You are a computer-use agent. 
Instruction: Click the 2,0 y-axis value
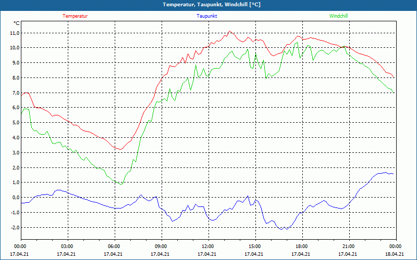16,167
